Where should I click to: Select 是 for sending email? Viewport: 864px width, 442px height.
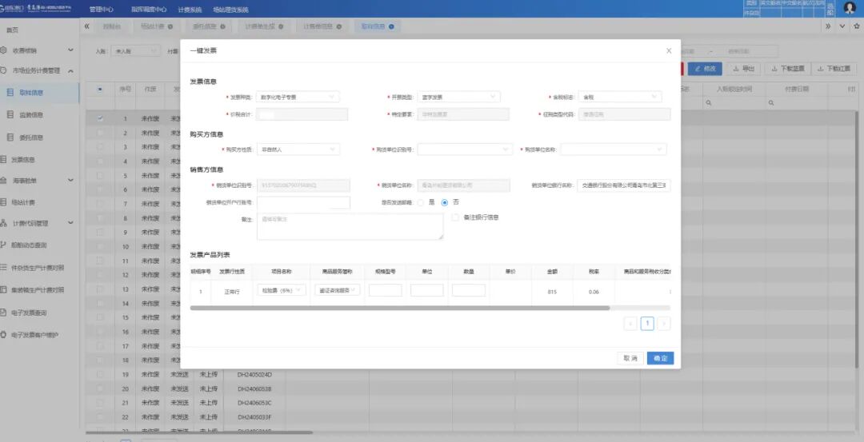[x=421, y=202]
